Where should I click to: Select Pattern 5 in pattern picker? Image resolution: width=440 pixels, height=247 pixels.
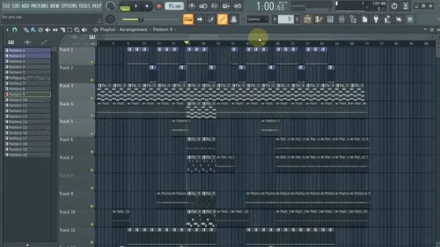click(27, 72)
